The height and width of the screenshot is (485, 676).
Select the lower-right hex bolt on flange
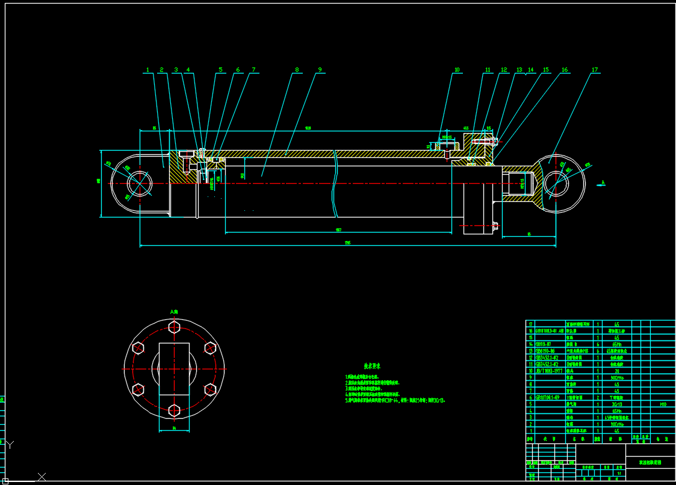210,389
